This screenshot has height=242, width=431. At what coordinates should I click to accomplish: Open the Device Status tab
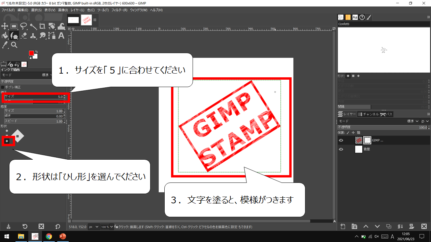pyautogui.click(x=10, y=64)
